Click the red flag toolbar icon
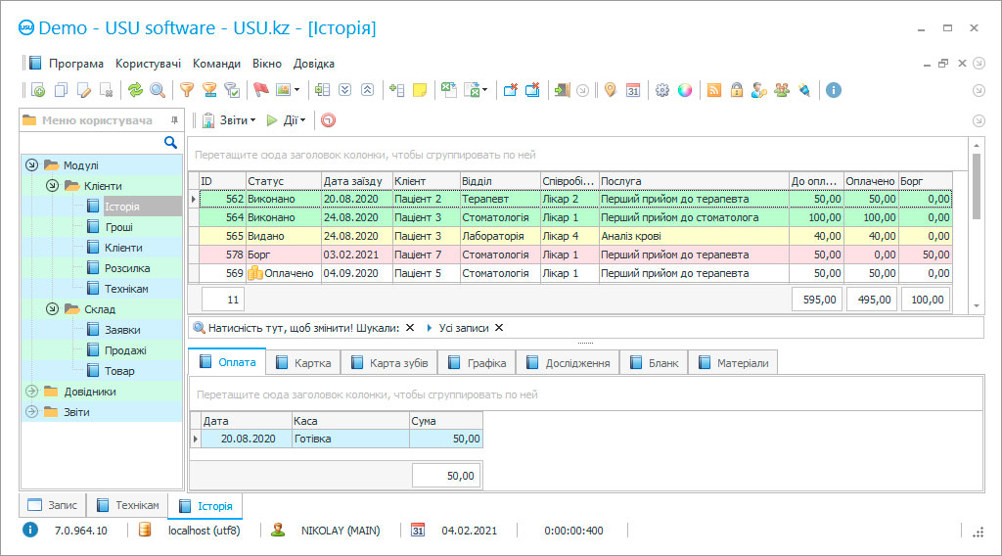 (260, 90)
